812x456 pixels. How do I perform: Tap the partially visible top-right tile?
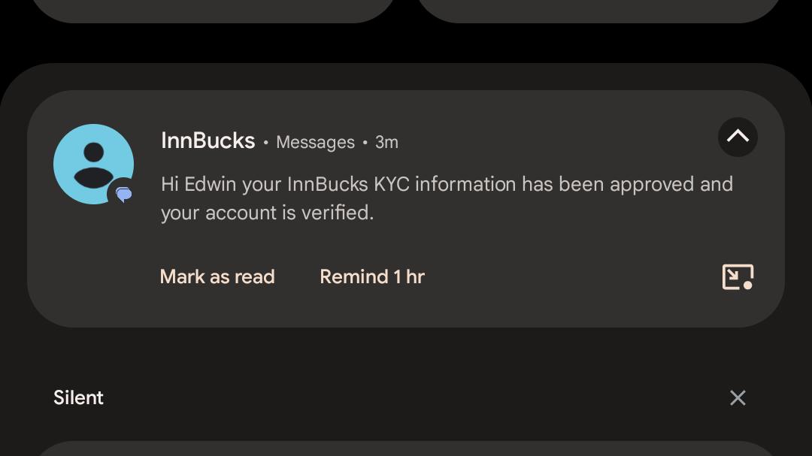598,11
